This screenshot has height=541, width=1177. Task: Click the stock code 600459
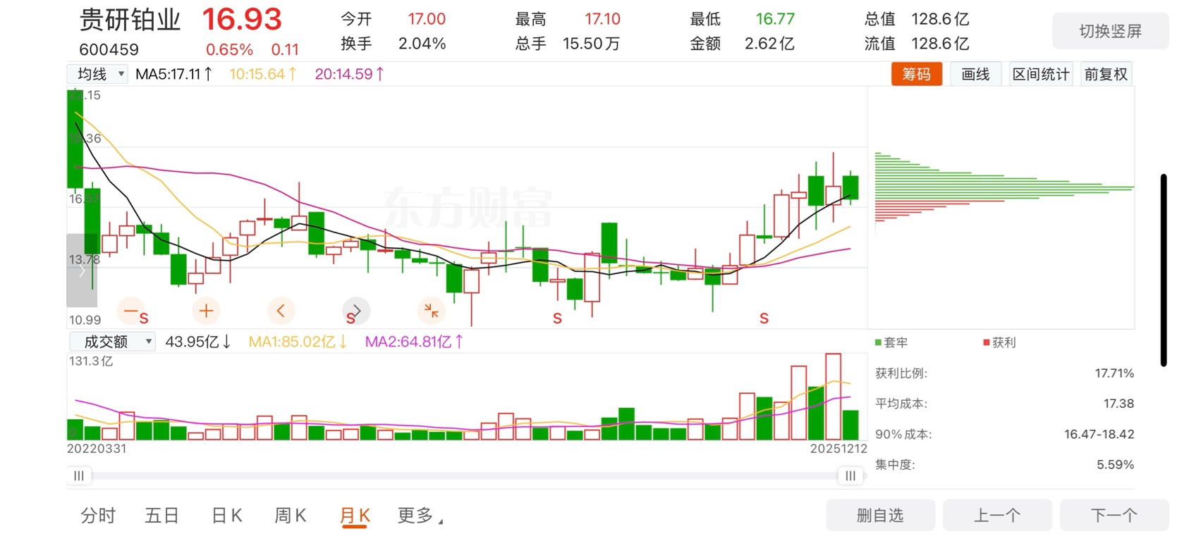point(109,49)
